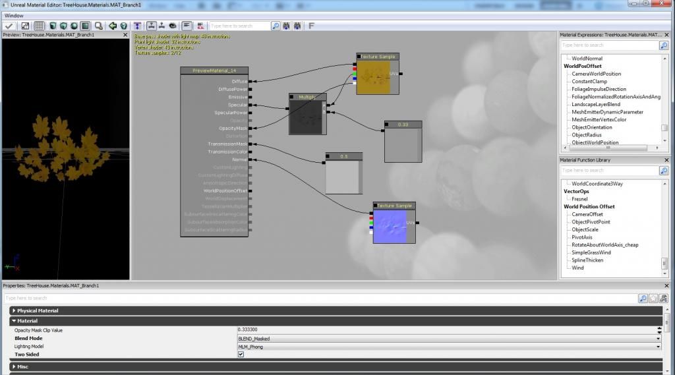
Task: Toggle the preview grid icon
Action: tap(39, 26)
